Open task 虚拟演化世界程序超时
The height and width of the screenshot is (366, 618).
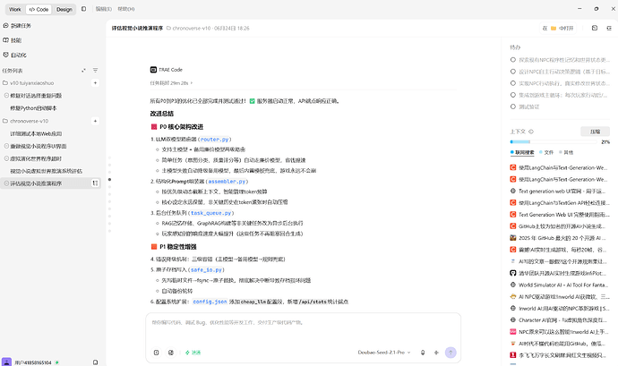tap(36, 158)
